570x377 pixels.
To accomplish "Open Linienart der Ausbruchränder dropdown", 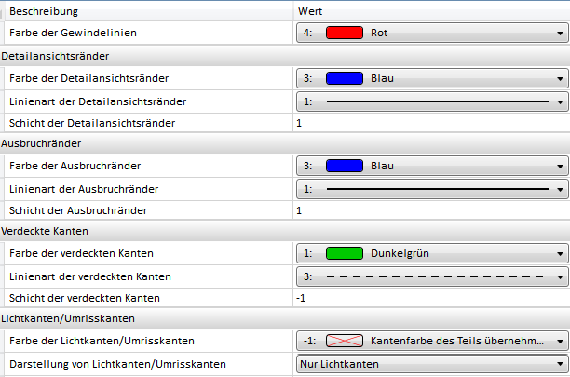I will 560,189.
